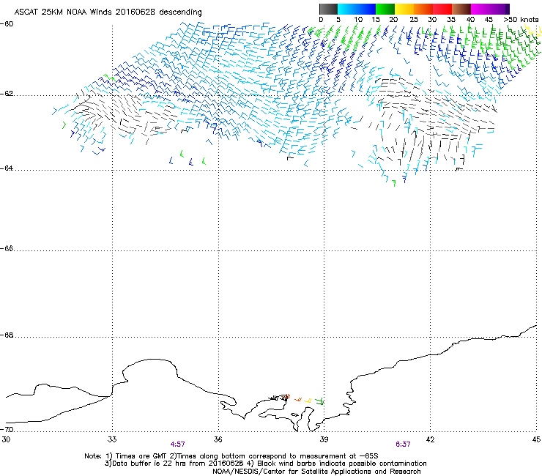Click the longitude label 33

112,439
